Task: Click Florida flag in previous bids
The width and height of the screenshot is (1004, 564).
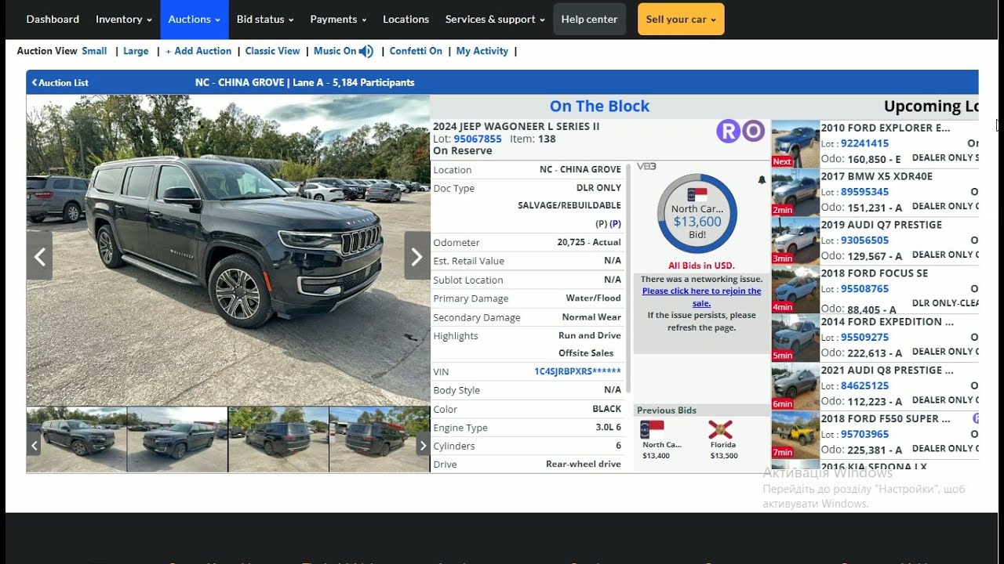Action: [x=720, y=429]
